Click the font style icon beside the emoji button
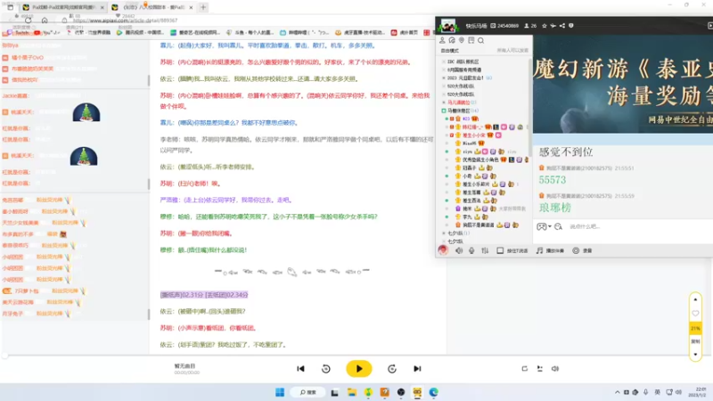 [x=559, y=226]
